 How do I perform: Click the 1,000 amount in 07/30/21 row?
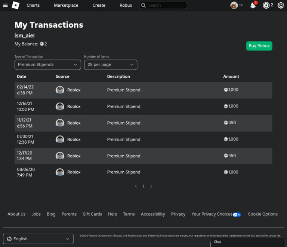231,139
